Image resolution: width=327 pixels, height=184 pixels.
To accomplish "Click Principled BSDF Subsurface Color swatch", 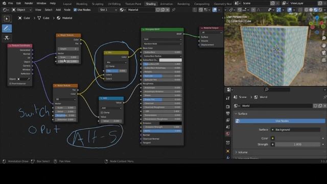I will [170, 60].
